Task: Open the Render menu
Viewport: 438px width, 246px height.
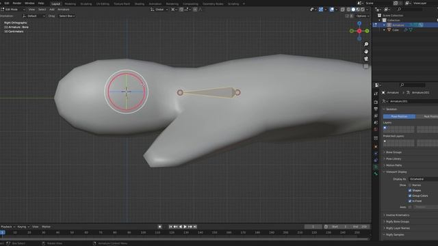Action: 16,3
